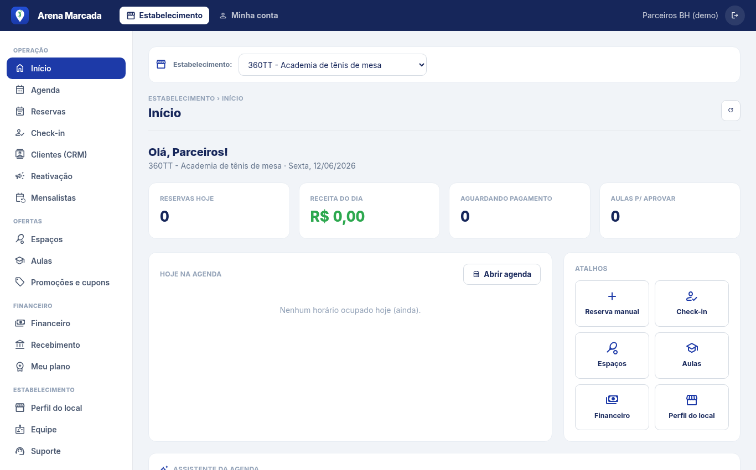
Task: Select Reativação in the sidebar
Action: 66,176
